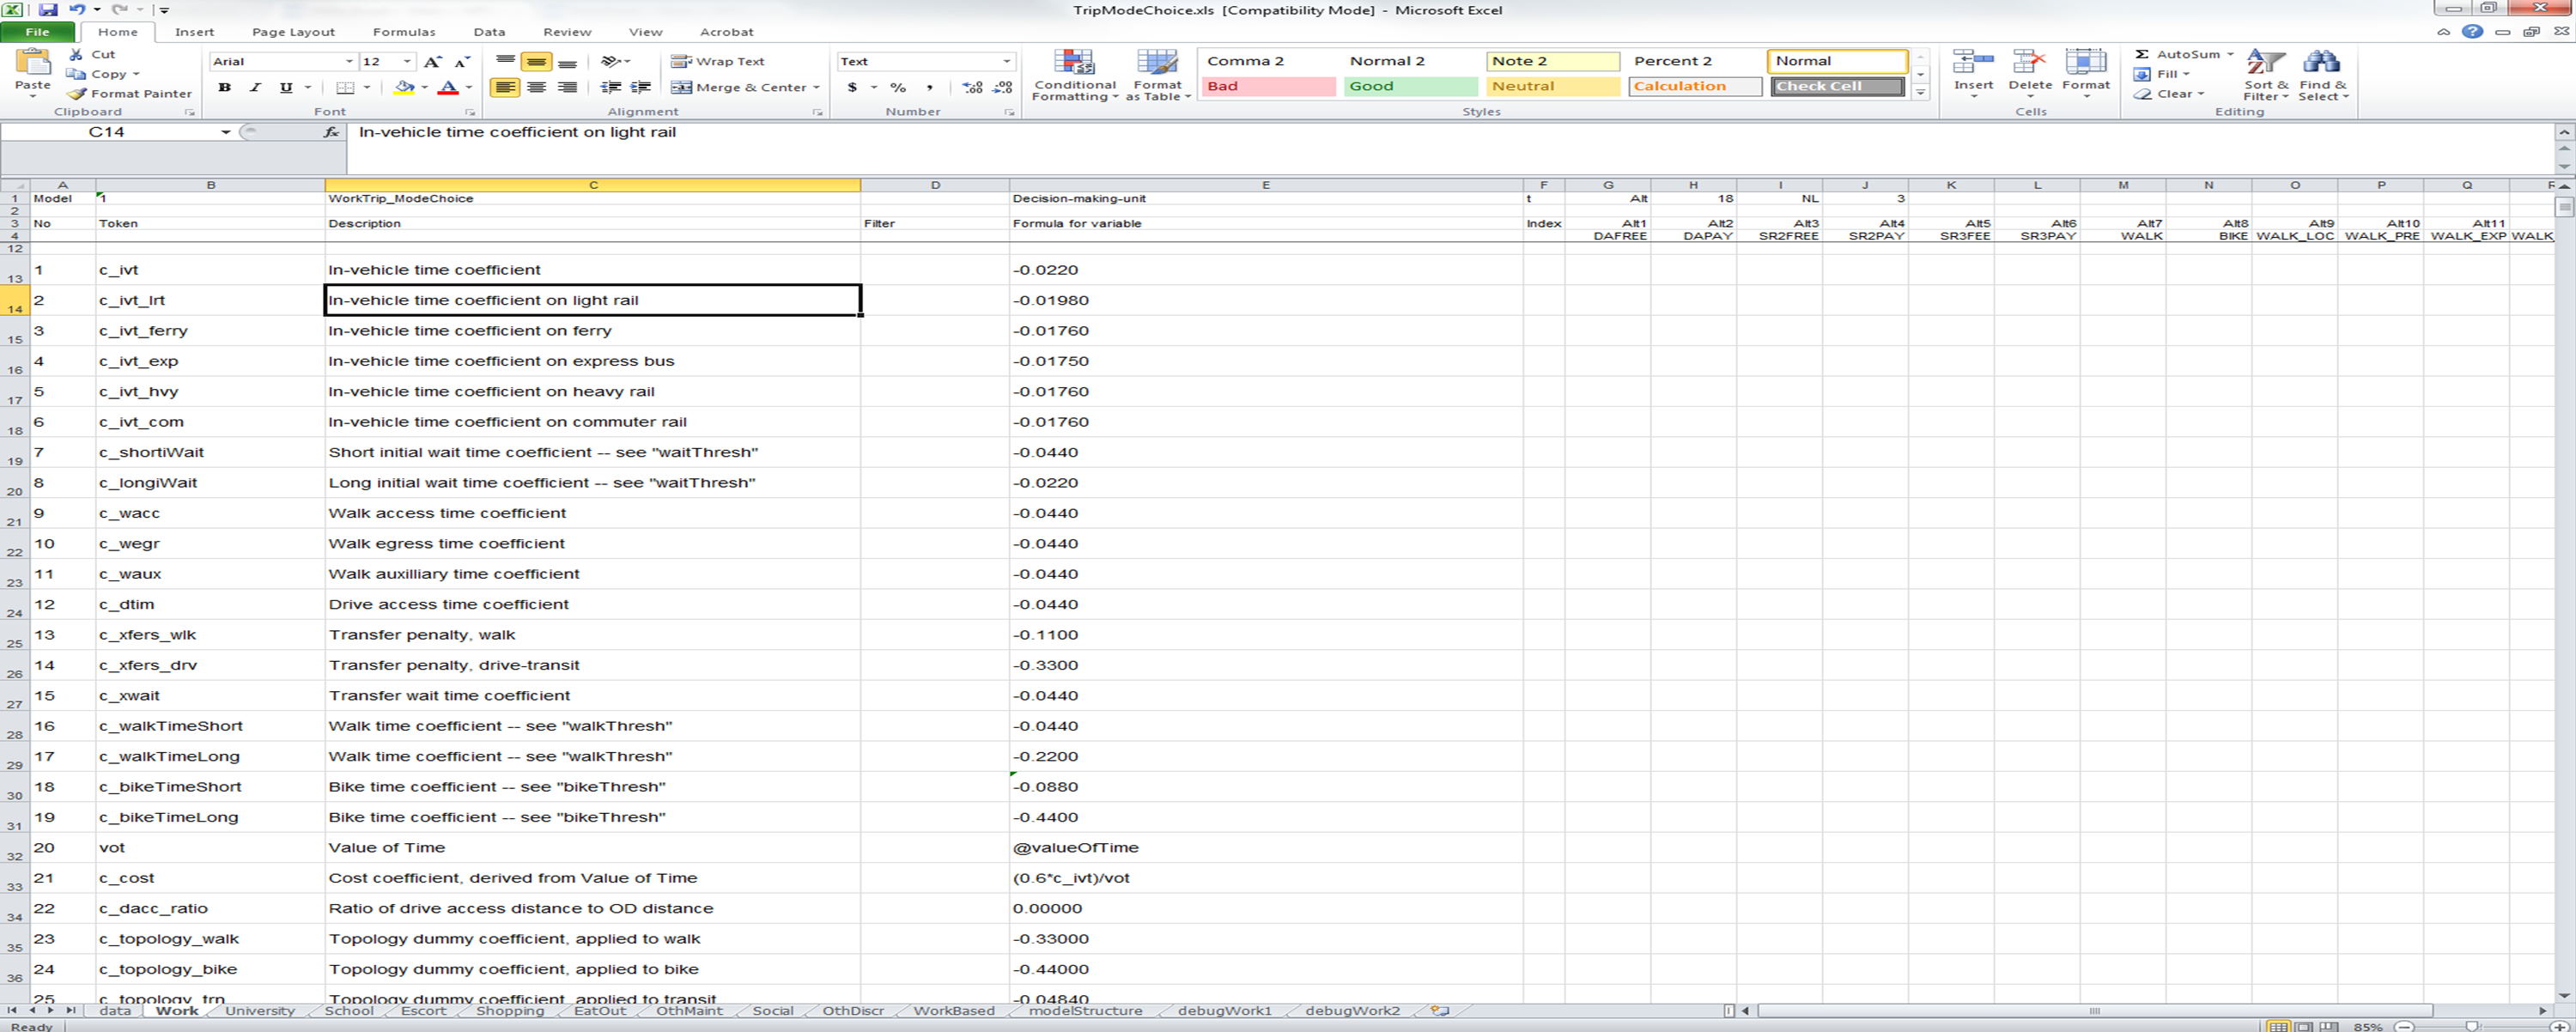Screen dimensions: 2576x1032
Task: Open the Name Box dropdown arrow
Action: 226,132
